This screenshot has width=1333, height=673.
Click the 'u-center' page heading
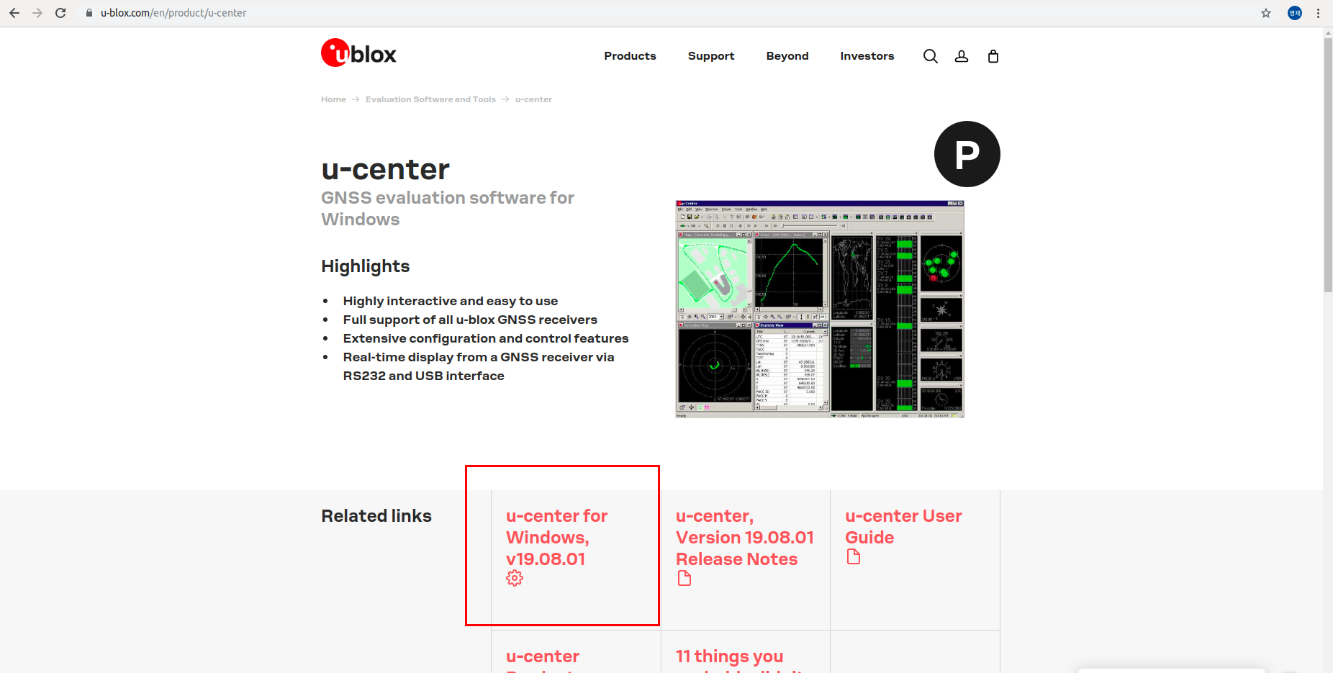point(385,170)
